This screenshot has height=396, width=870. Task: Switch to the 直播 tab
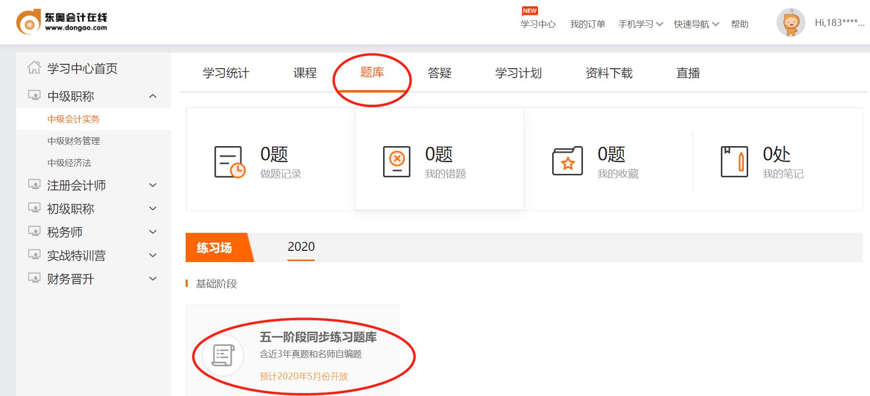[688, 73]
